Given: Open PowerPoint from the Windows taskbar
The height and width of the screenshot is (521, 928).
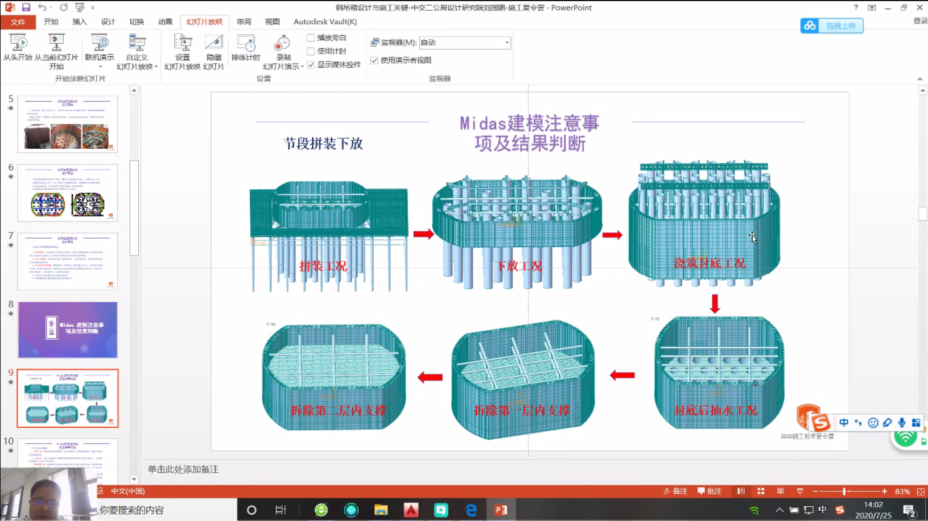Looking at the screenshot, I should click(501, 510).
